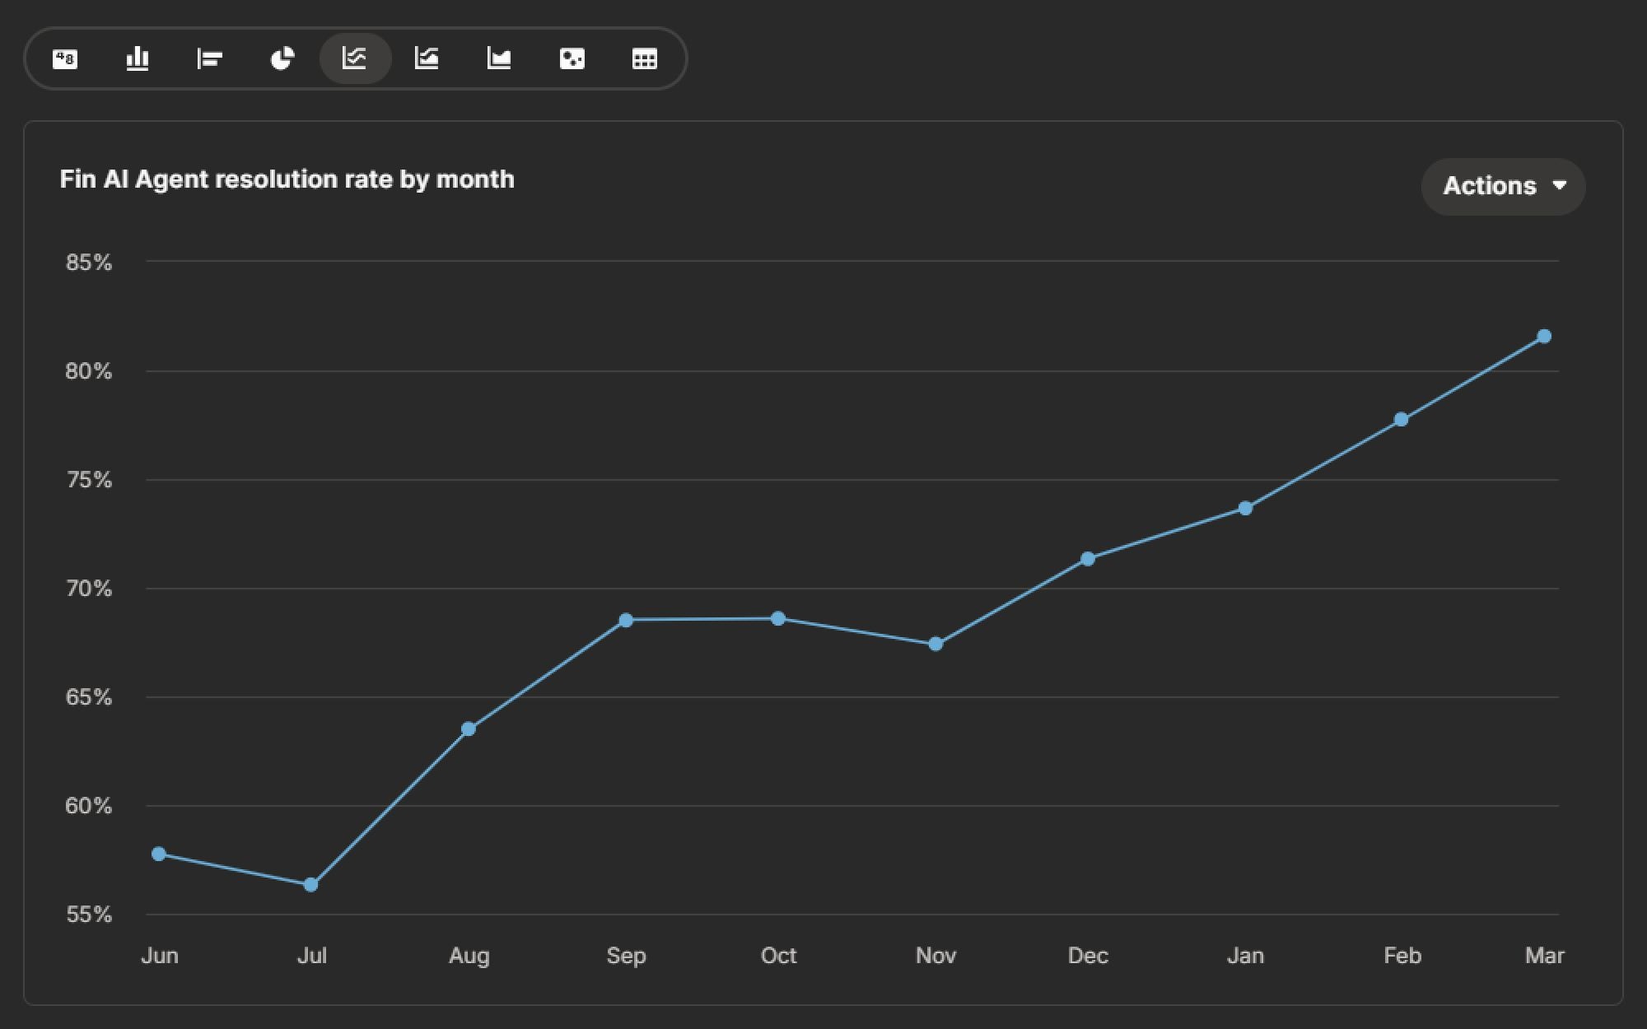The width and height of the screenshot is (1647, 1029).
Task: Click the chart title about resolution rate
Action: (x=287, y=179)
